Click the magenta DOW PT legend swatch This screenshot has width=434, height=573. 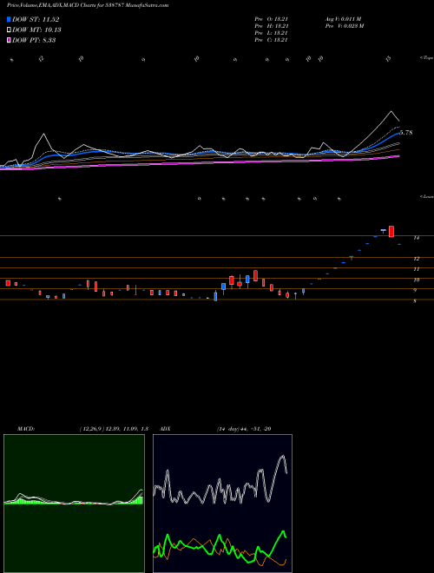10,40
